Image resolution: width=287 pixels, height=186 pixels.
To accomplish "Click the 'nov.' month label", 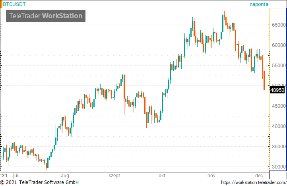I will coord(212,176).
